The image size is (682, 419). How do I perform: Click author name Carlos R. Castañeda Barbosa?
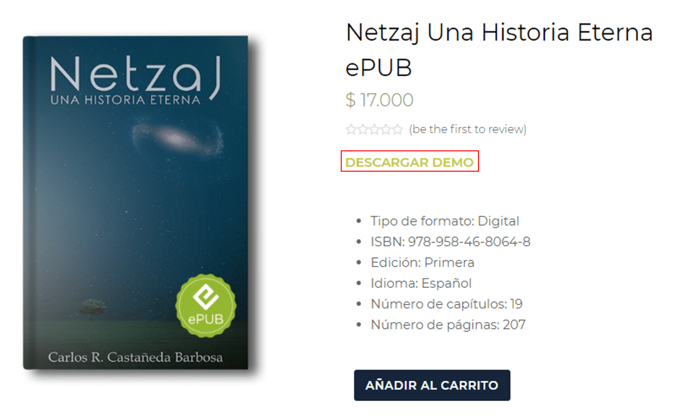click(135, 357)
